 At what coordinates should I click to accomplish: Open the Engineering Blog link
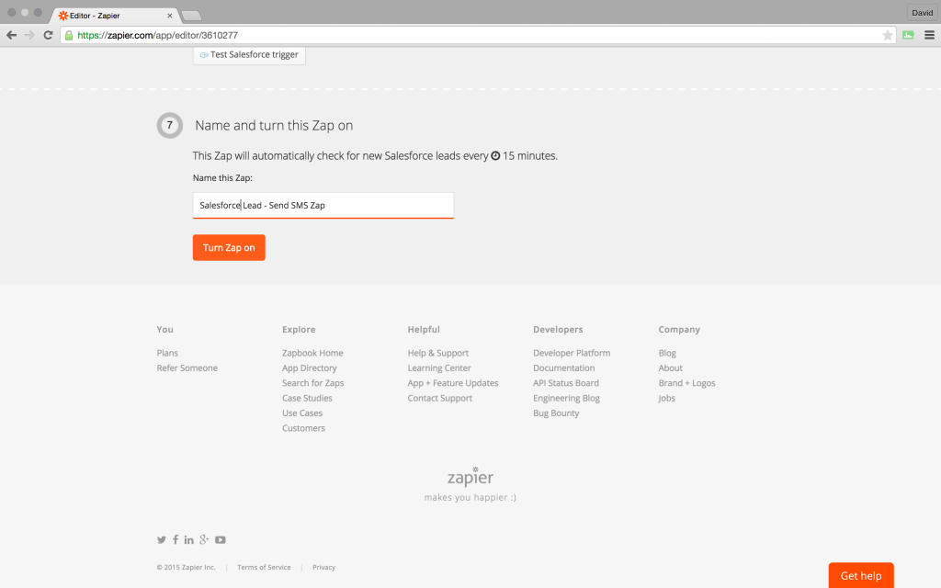[x=566, y=398]
